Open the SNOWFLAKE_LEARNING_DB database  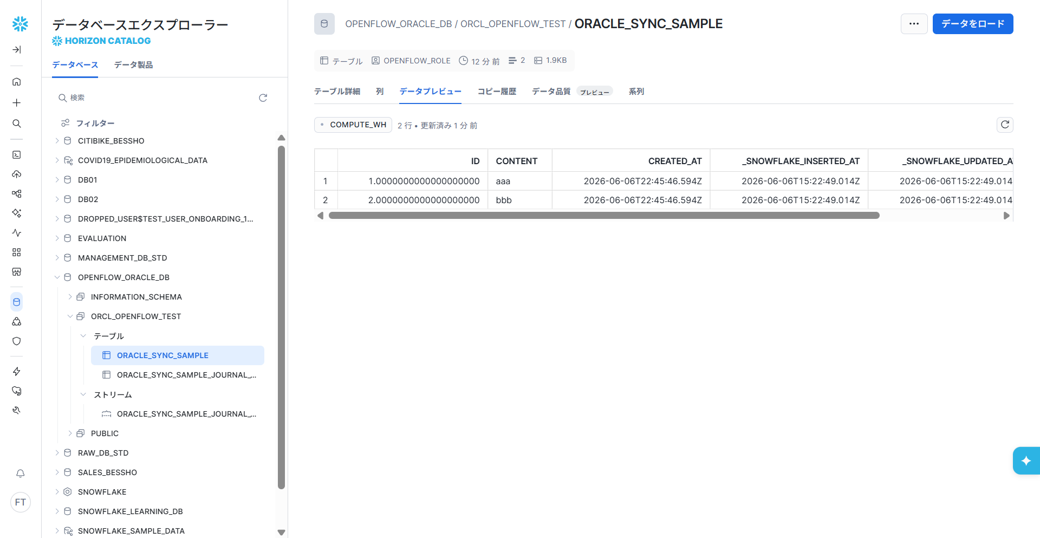[x=130, y=511]
